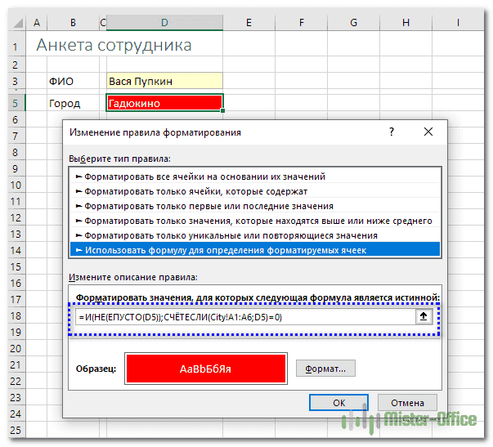Select 'Форматировать только уникальные или повторяющиеся значения'
Screen dimensions: 493x447
tap(255, 236)
